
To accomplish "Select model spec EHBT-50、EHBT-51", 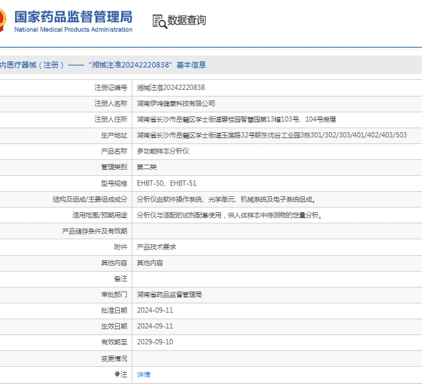I will tap(167, 183).
